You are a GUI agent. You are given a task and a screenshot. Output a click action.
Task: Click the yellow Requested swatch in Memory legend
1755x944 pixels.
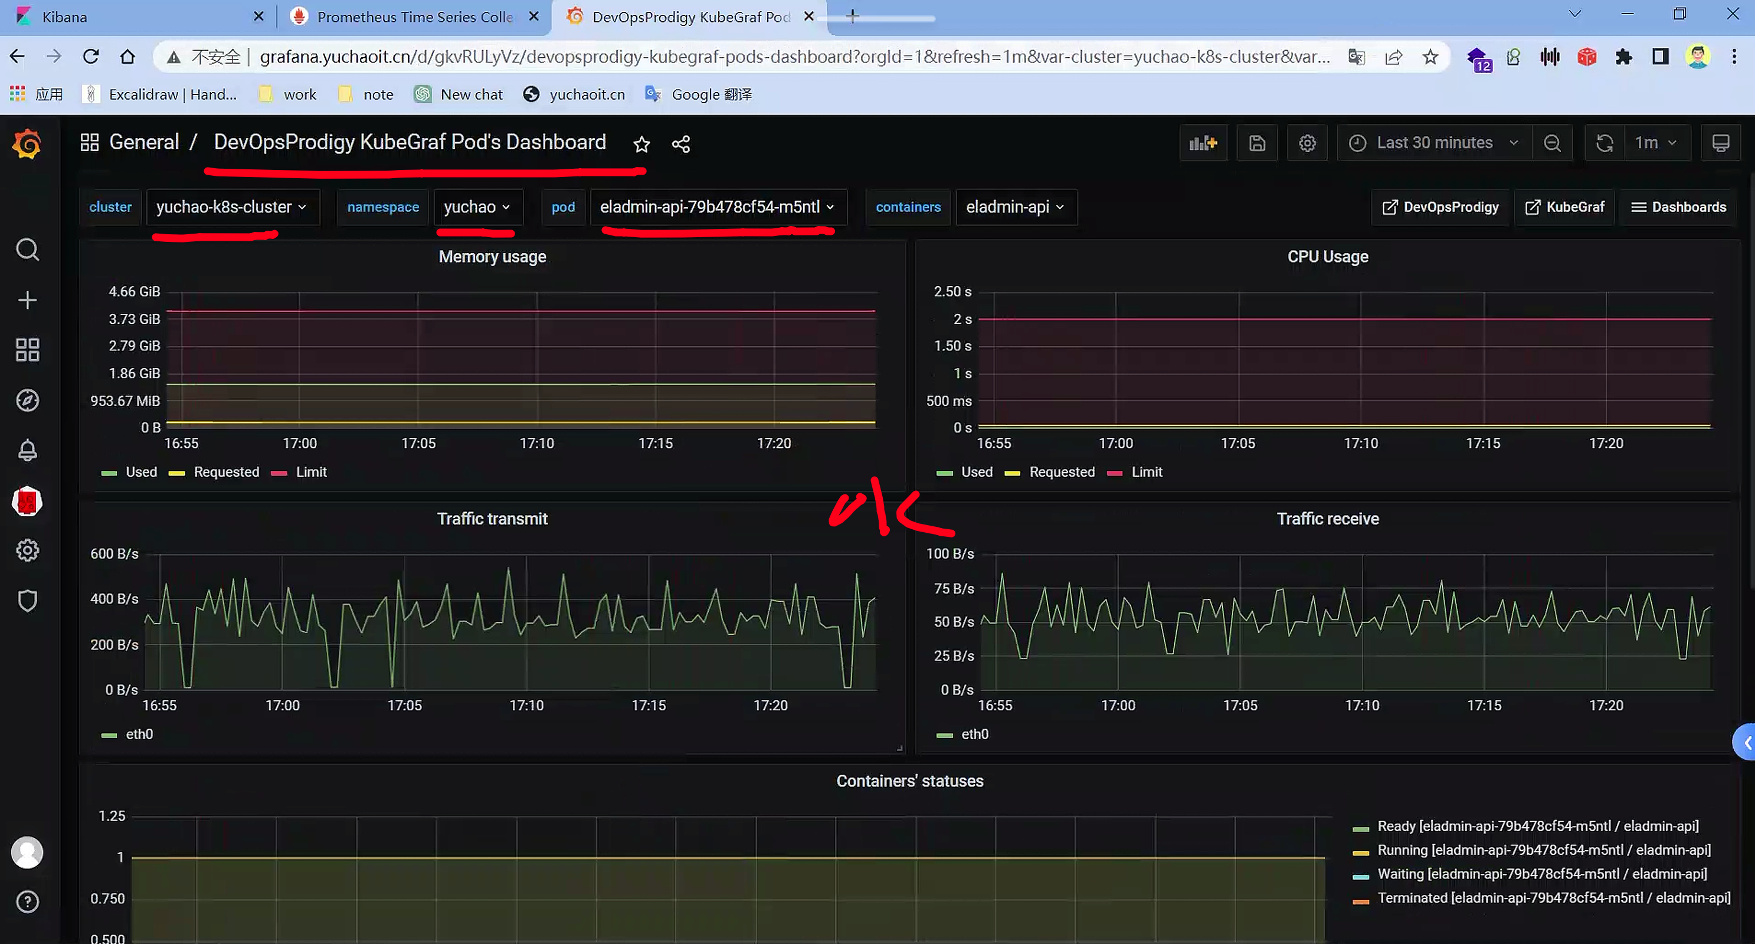pos(177,473)
